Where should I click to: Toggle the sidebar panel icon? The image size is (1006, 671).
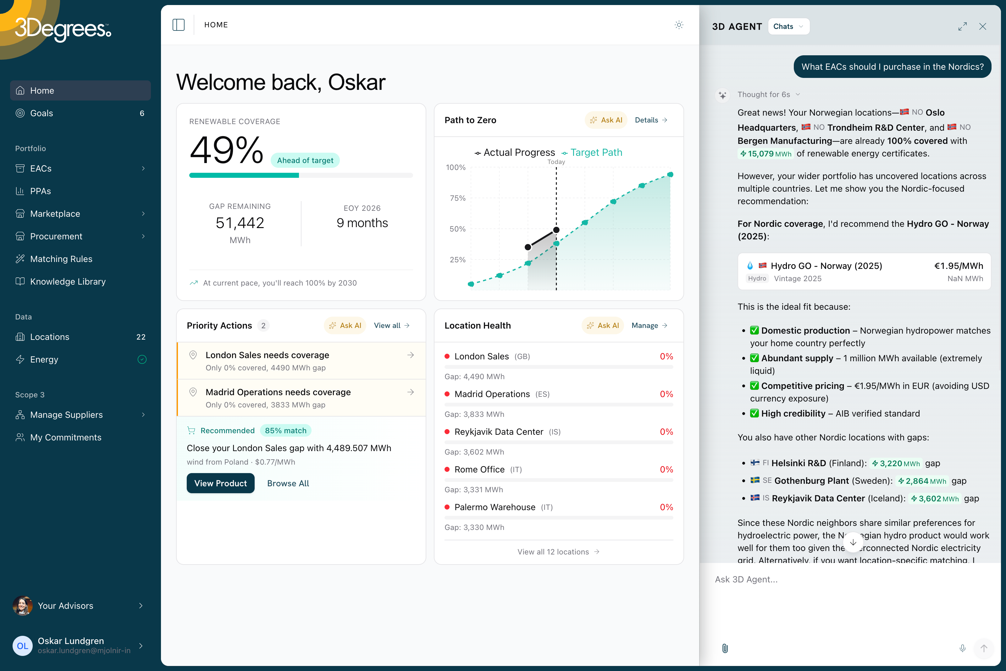[178, 25]
